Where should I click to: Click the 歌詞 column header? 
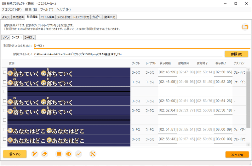click(12, 63)
